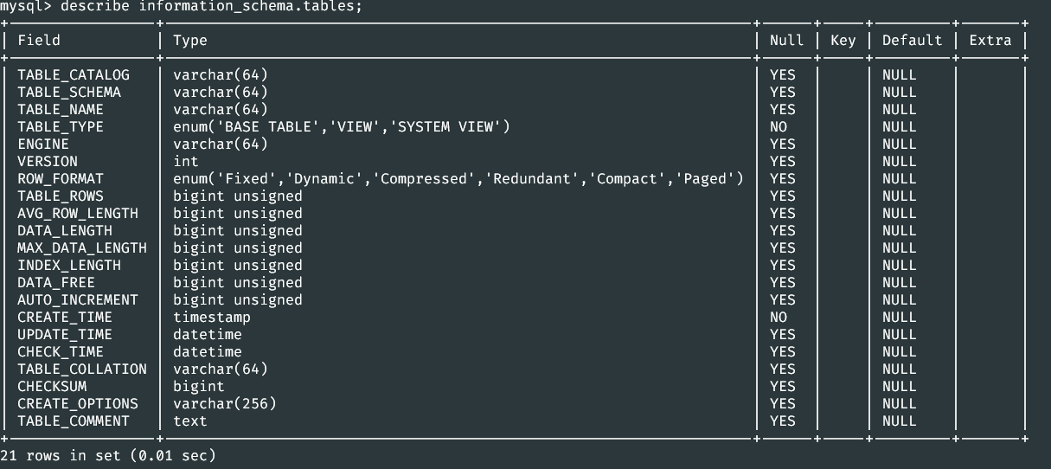The height and width of the screenshot is (469, 1051).
Task: Select the TABLE_CATALOG field name
Action: click(74, 75)
